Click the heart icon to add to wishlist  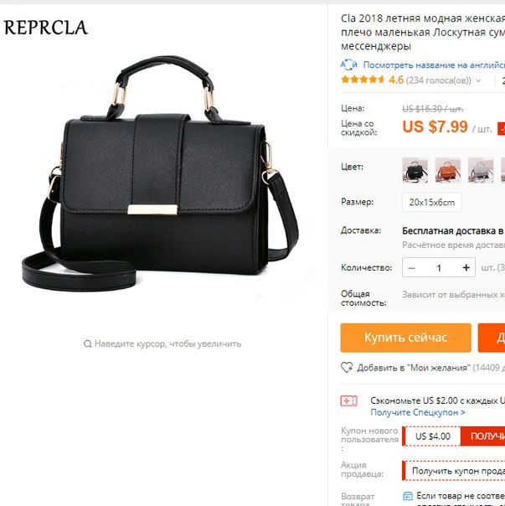point(347,368)
